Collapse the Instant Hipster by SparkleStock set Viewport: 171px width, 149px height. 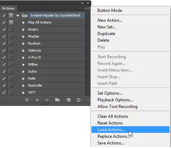pos(18,15)
